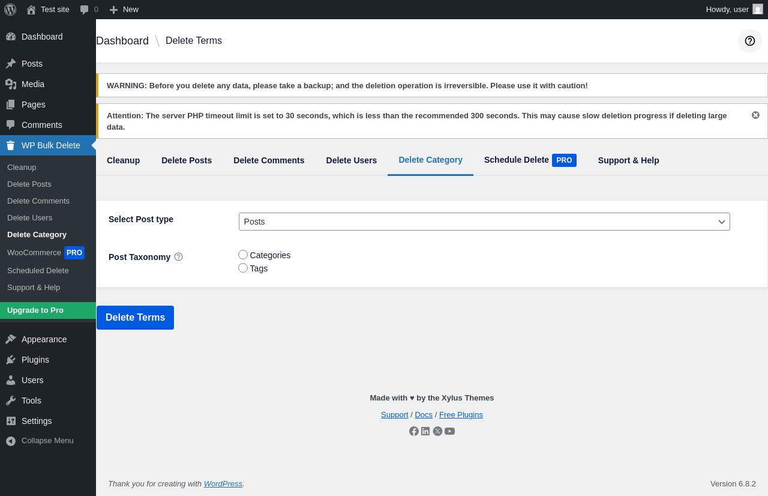Click the Delete Terms breadcrumb text
This screenshot has width=768, height=496.
point(194,41)
